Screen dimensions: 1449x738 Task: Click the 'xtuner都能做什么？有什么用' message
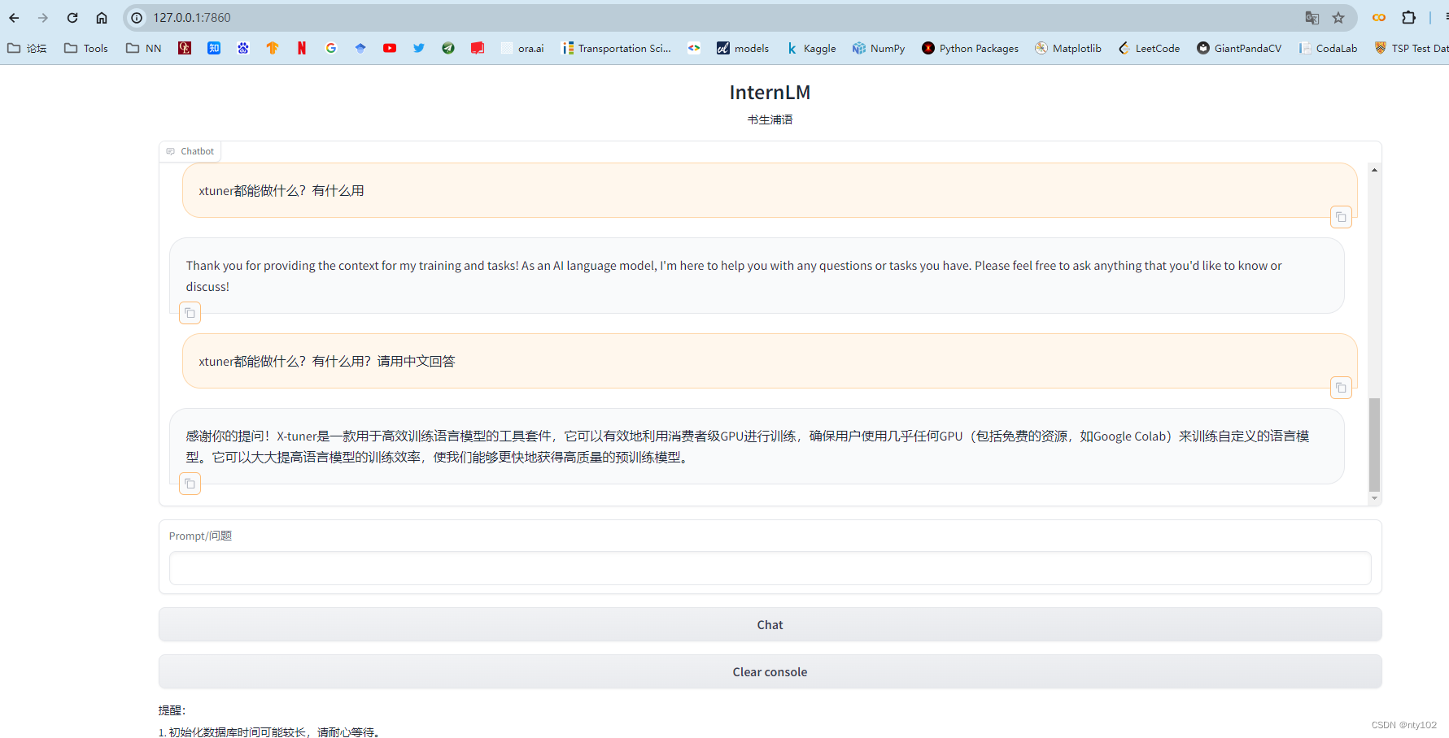click(x=282, y=191)
